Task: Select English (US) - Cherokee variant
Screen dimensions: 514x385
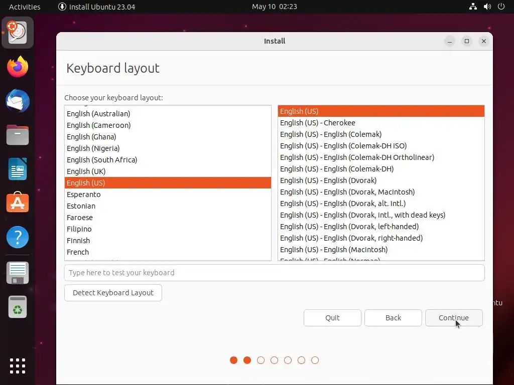Action: (381, 123)
